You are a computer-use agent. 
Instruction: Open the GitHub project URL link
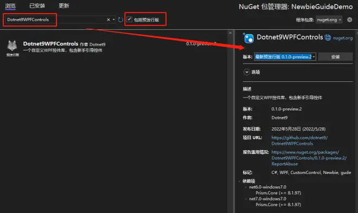coord(299,140)
